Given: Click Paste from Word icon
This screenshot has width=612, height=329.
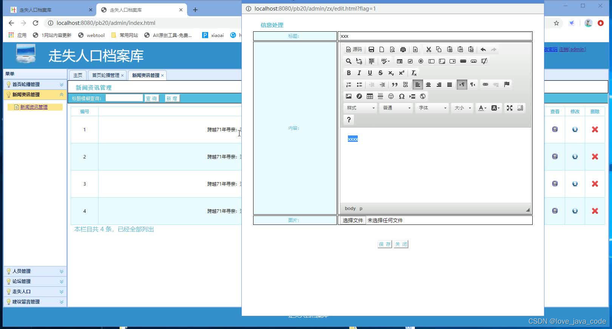Looking at the screenshot, I should [x=471, y=49].
